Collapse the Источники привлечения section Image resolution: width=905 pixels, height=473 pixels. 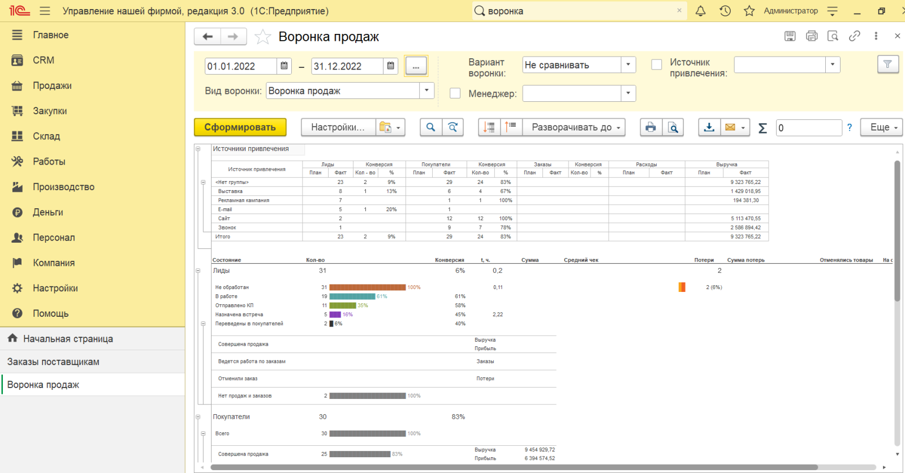[198, 149]
